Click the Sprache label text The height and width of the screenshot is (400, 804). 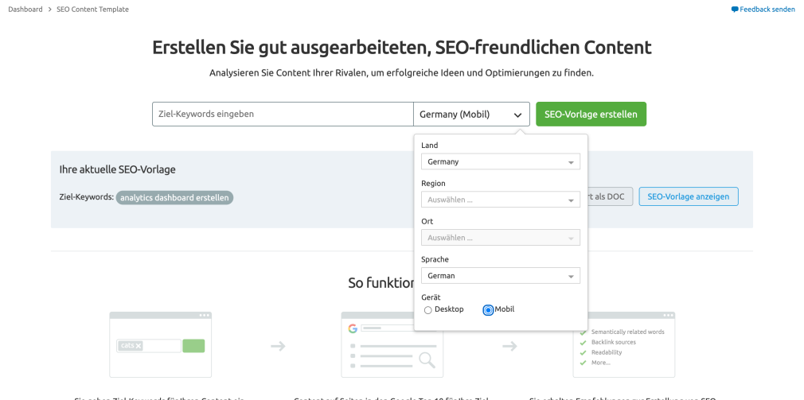click(435, 260)
